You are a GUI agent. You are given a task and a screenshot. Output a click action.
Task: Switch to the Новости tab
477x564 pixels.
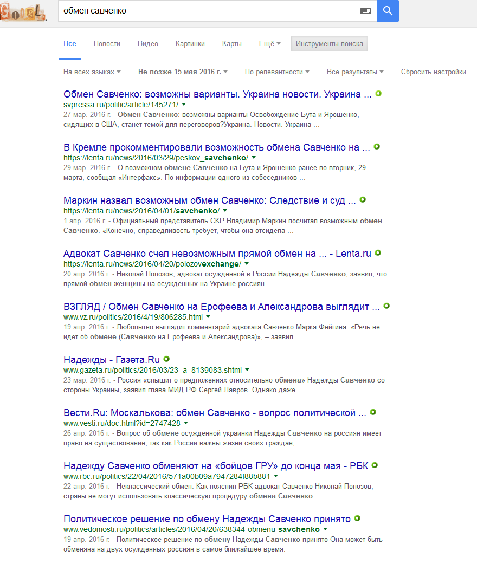tap(107, 43)
